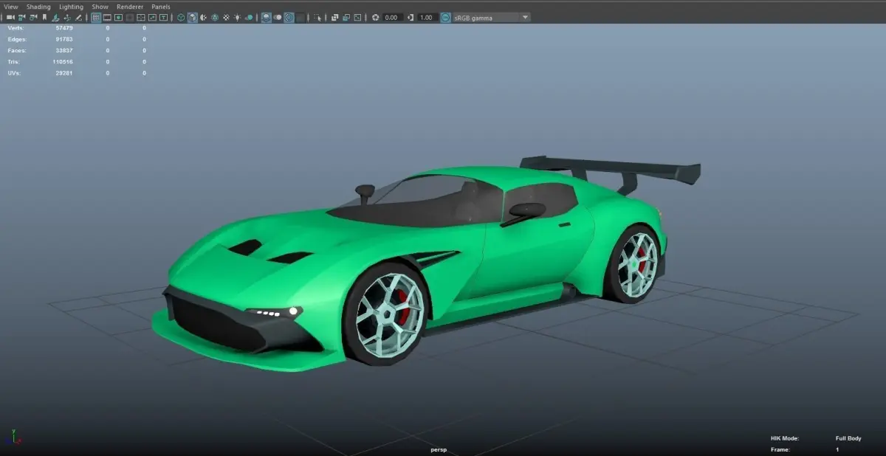Click the Faces count 33837
Image resolution: width=886 pixels, height=456 pixels.
pyautogui.click(x=64, y=50)
